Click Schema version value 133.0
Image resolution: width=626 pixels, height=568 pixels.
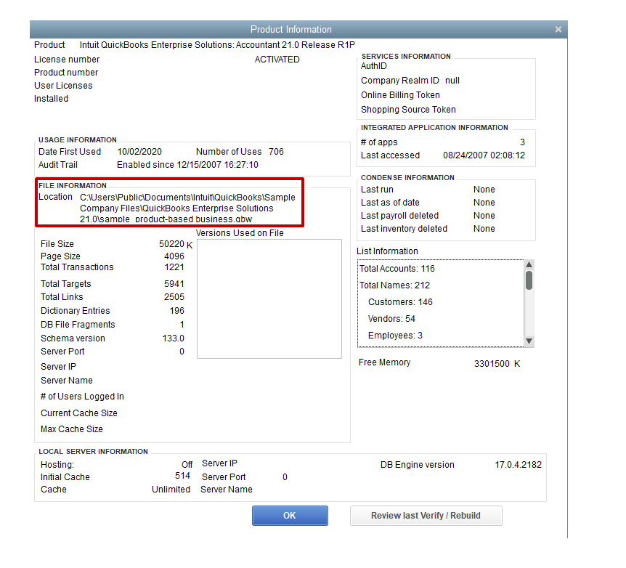(x=174, y=338)
